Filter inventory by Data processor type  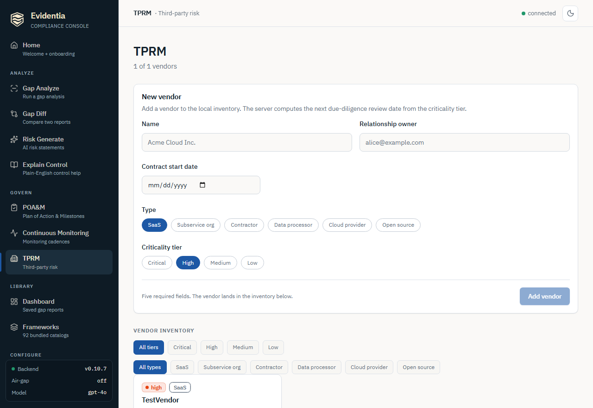point(316,367)
